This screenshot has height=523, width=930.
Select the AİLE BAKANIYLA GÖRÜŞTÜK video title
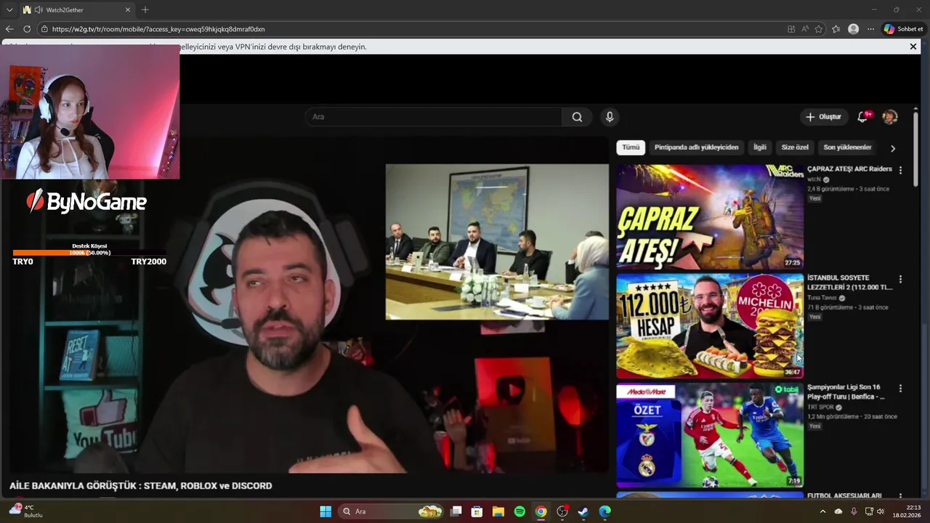(x=141, y=486)
